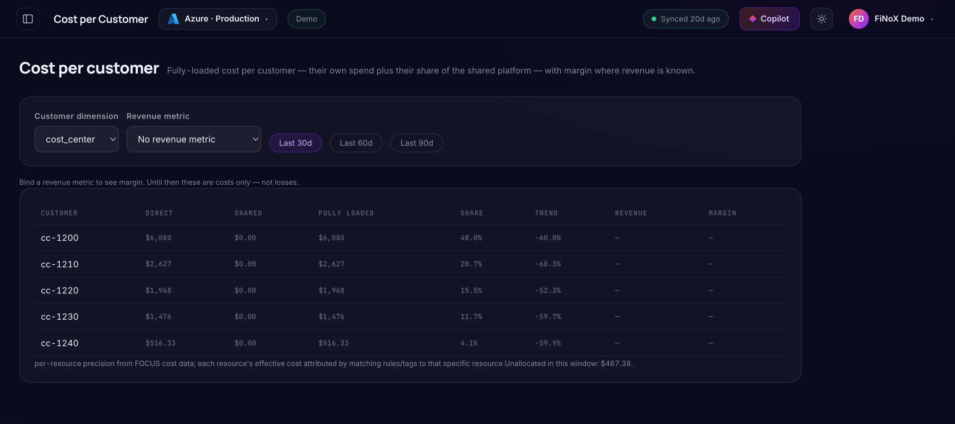This screenshot has width=955, height=424.
Task: Click the -60.0% trend value
Action: pyautogui.click(x=548, y=238)
